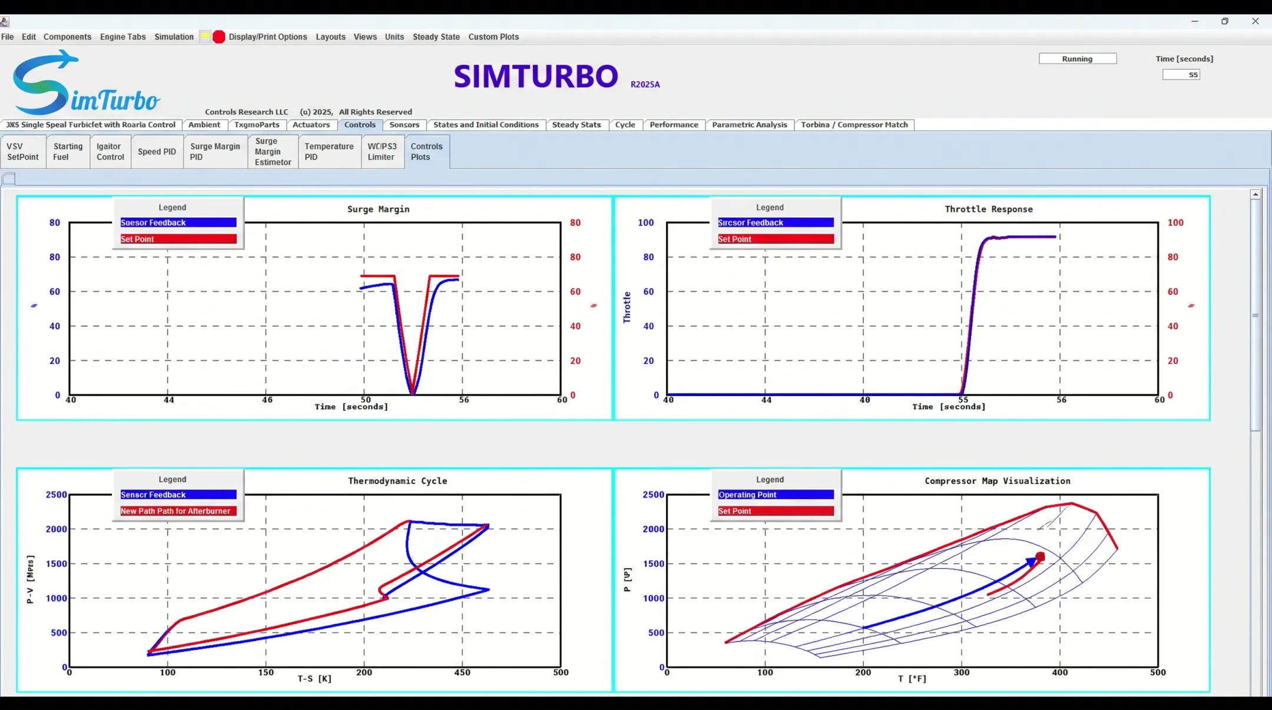
Task: Click the Time seconds value field
Action: pos(1181,75)
